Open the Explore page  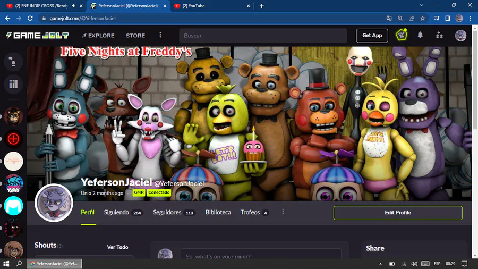(98, 36)
